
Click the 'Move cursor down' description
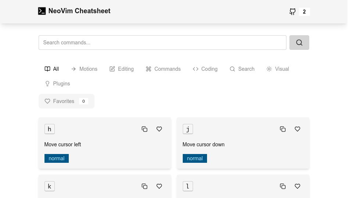pos(203,144)
